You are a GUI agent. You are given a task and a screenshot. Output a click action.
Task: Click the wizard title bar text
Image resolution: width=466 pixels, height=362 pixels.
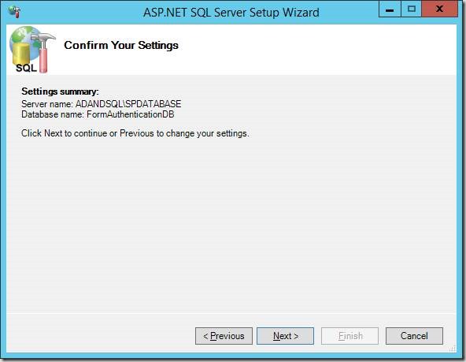coord(231,13)
